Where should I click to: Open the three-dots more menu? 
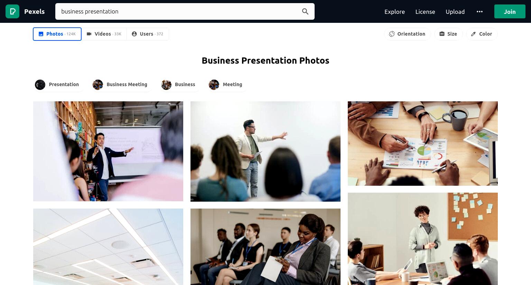[479, 11]
